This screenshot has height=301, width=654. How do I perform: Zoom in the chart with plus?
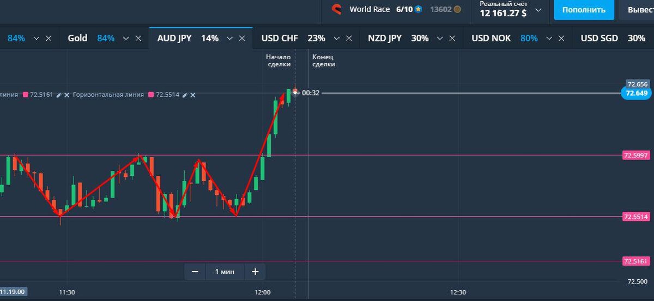coord(255,271)
